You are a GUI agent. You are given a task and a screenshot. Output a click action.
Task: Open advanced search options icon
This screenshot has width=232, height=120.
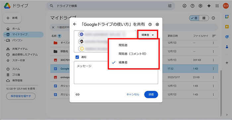tap(170, 6)
